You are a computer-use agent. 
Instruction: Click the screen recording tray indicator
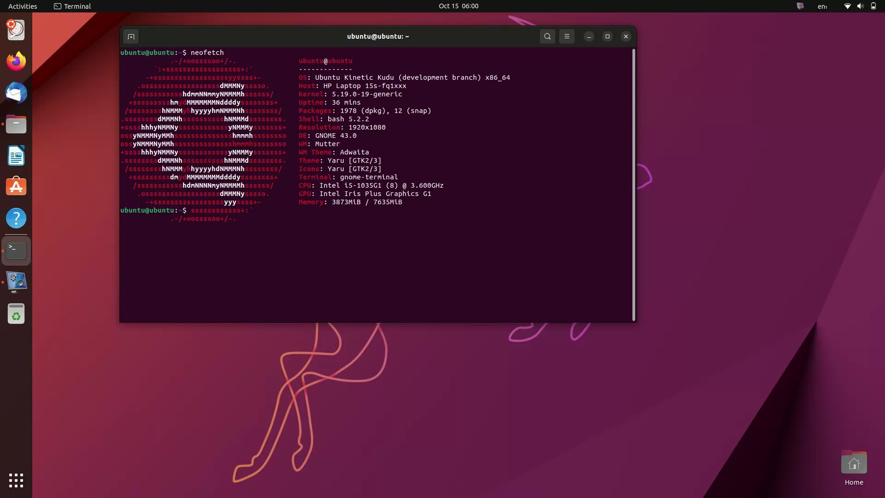[x=800, y=6]
